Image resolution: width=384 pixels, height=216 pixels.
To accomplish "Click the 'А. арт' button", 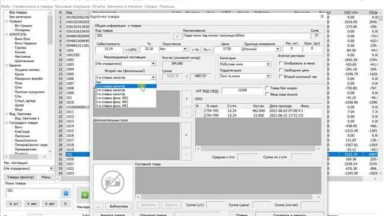I will point(49,203).
